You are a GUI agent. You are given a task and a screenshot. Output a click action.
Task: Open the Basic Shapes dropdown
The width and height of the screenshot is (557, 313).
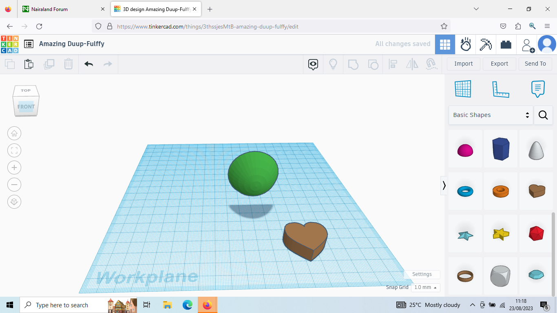click(489, 115)
